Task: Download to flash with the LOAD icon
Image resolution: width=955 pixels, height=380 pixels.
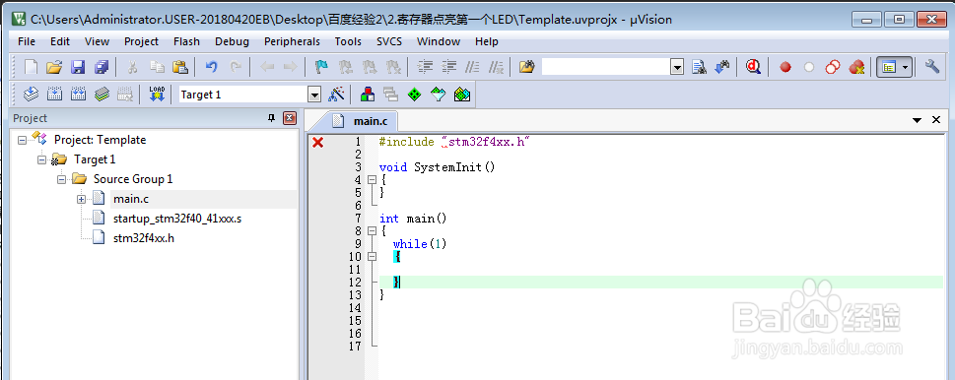Action: 157,95
